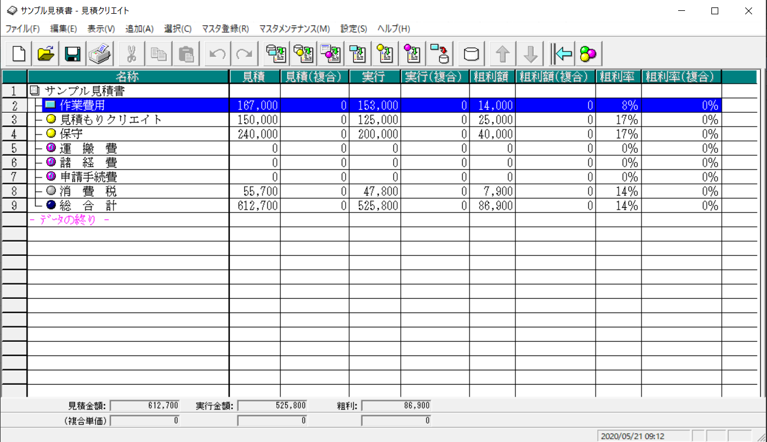Click the 8% gross margin cell
The image size is (767, 442).
(x=619, y=105)
